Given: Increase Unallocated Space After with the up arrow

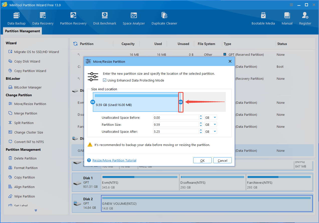Looking at the screenshot, I should click(x=201, y=130).
